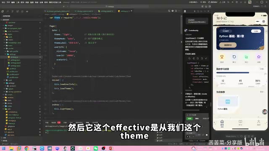This screenshot has height=151, width=269.
Task: Click the 上传 upload button
Action: pyautogui.click(x=222, y=2)
